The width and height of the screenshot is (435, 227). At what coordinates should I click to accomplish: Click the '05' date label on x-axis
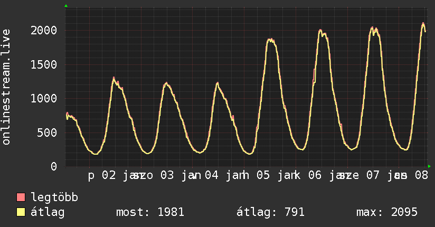pos(263,175)
